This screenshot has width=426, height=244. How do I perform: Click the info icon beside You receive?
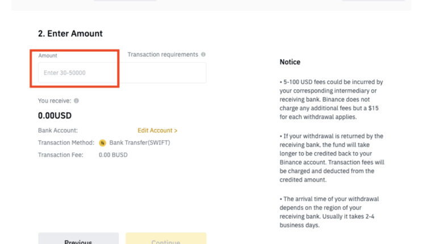click(x=76, y=101)
